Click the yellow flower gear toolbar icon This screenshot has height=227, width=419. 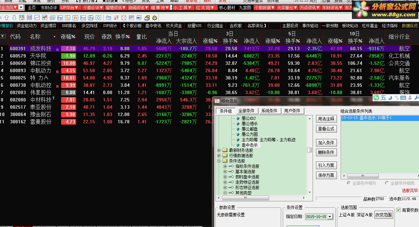[x=155, y=18]
